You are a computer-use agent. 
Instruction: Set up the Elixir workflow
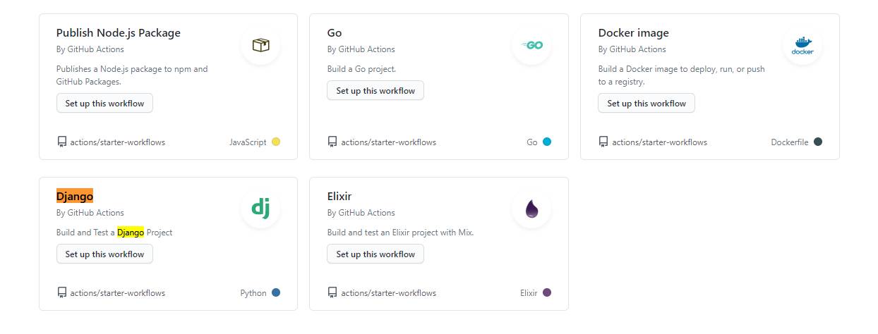375,254
